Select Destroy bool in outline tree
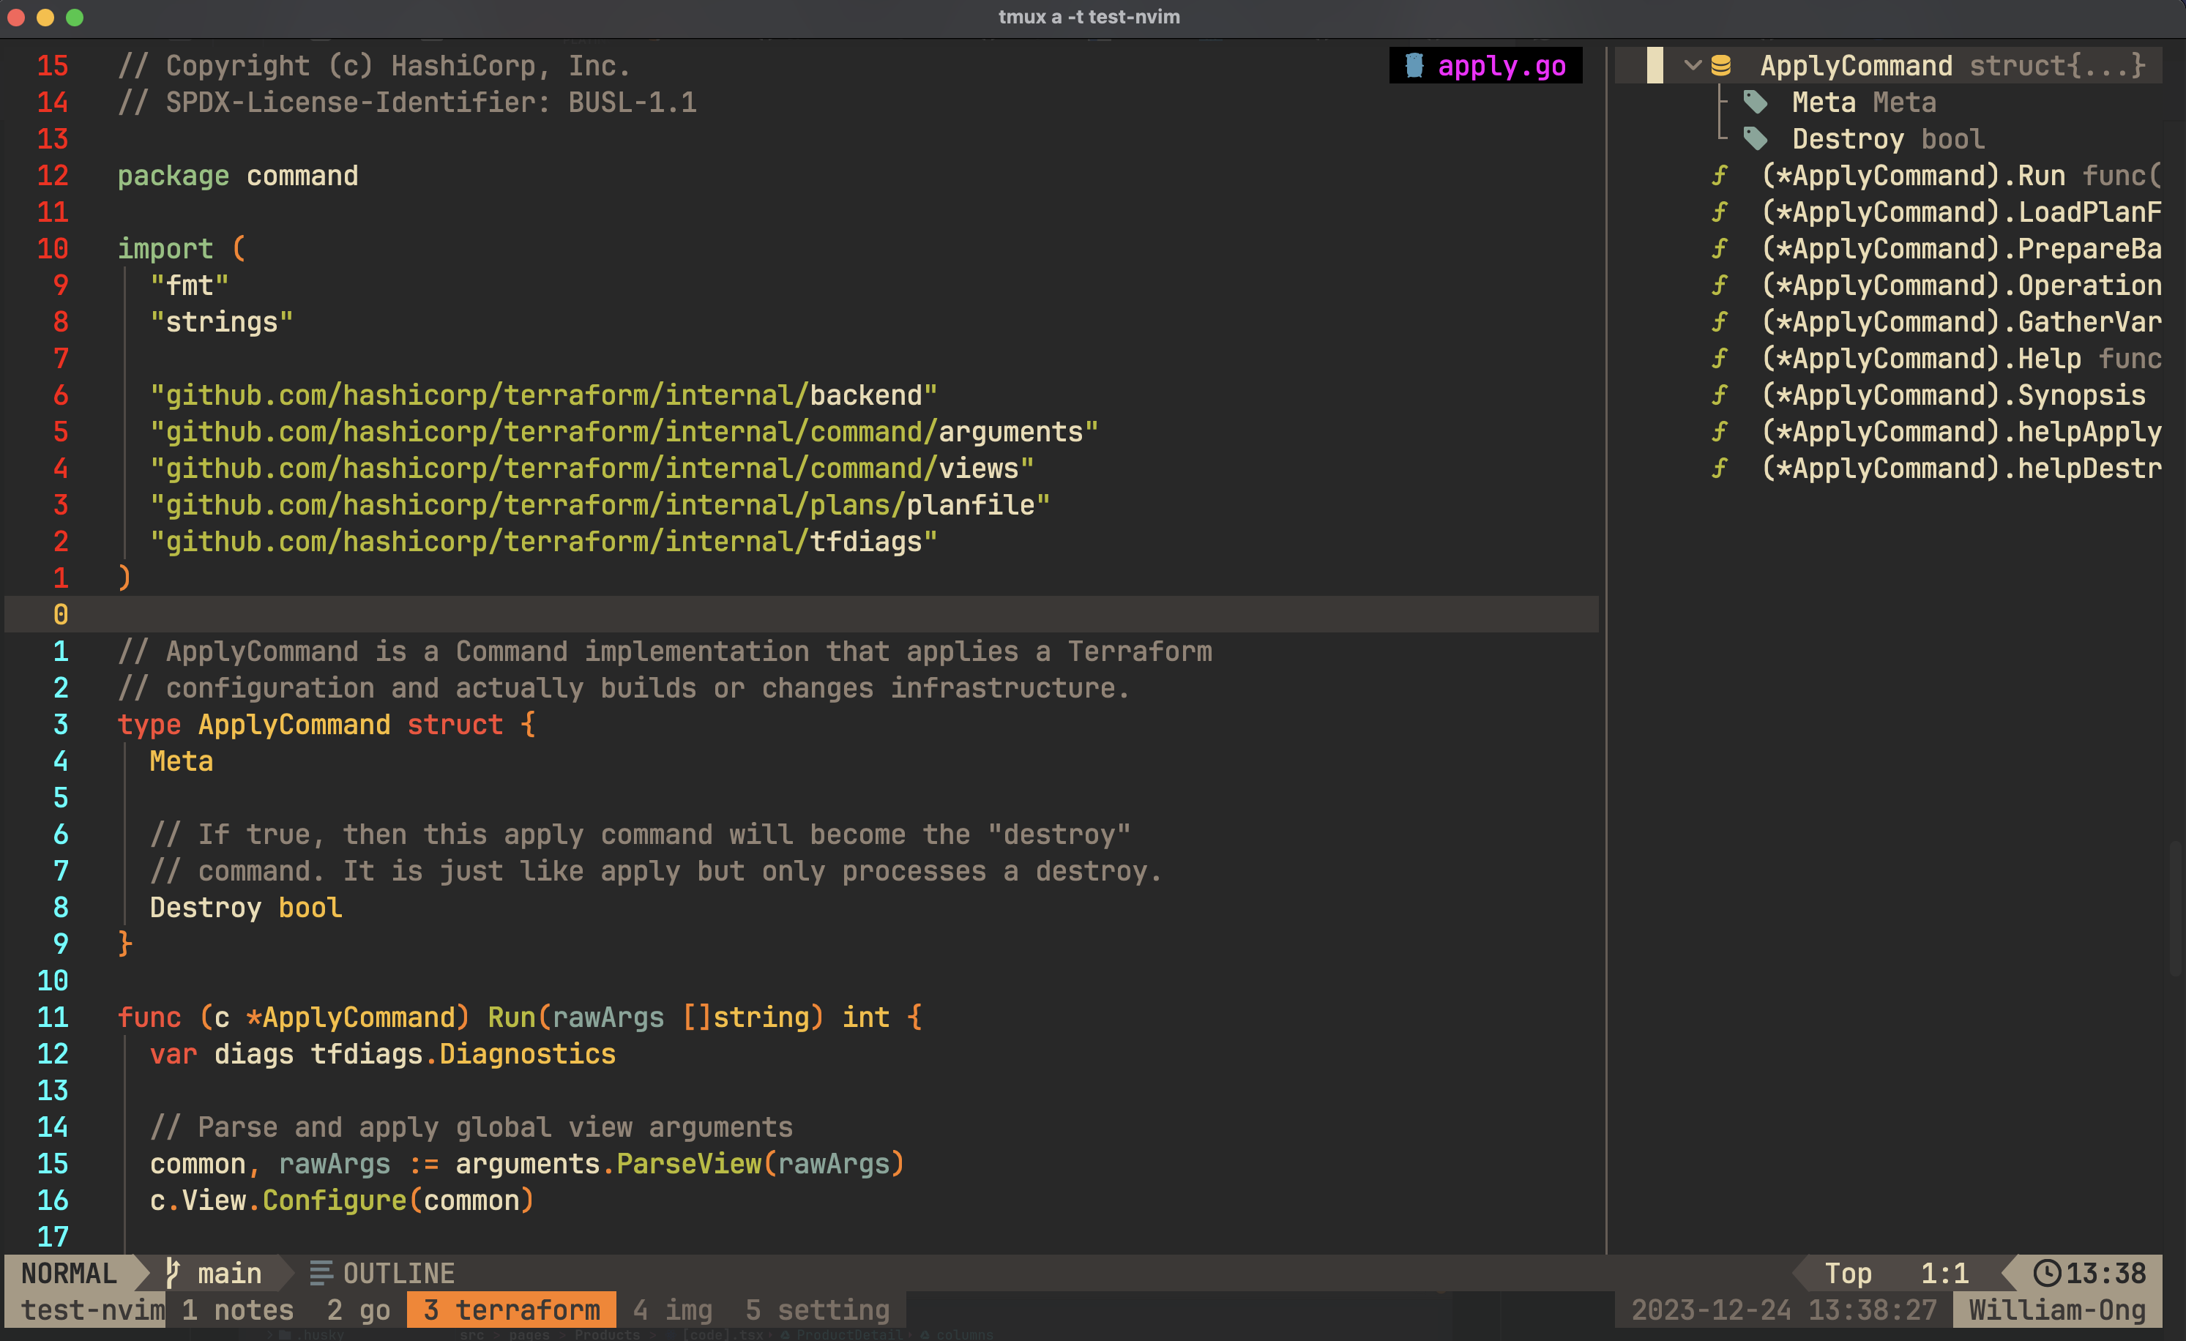2186x1341 pixels. click(x=1888, y=138)
